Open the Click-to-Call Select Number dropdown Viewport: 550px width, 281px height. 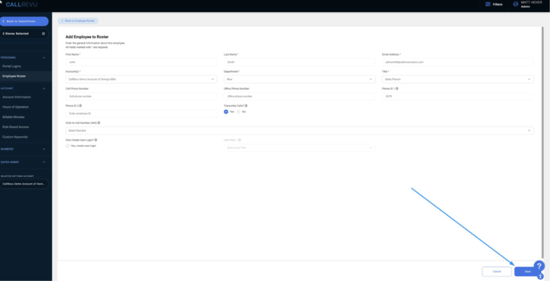(x=300, y=131)
